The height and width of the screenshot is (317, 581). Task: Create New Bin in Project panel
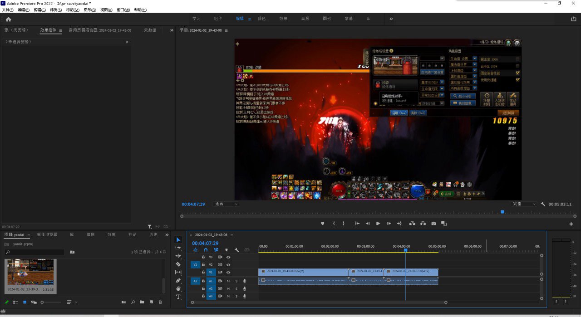click(142, 302)
